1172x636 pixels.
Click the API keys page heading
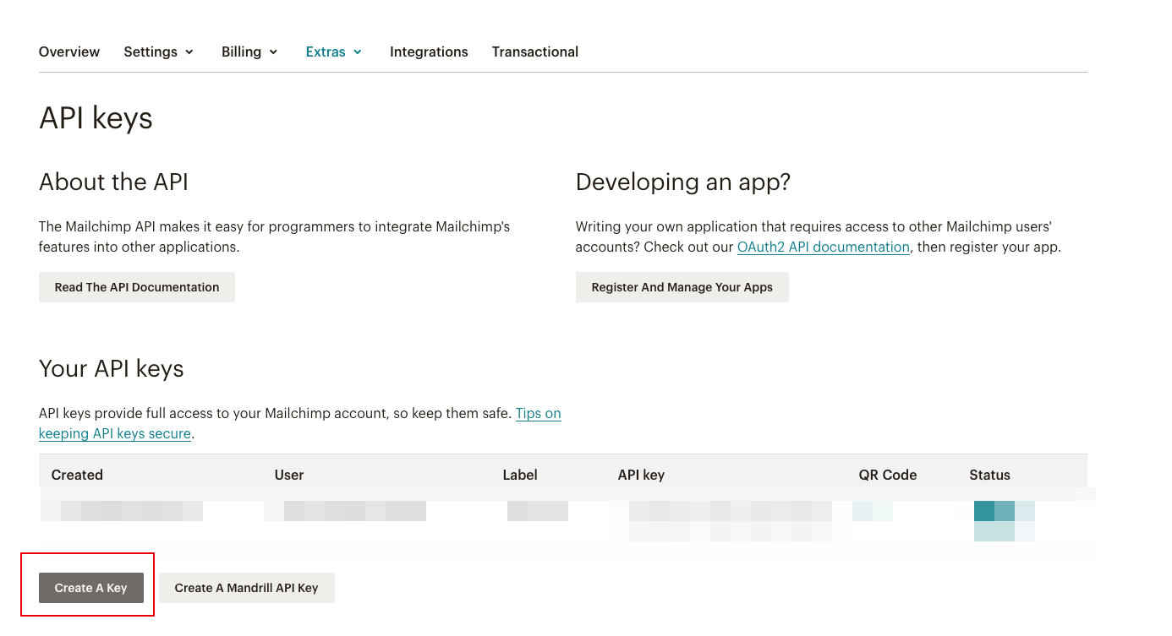pyautogui.click(x=96, y=118)
